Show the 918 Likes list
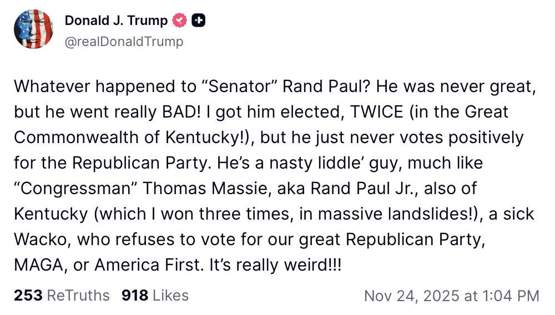The width and height of the screenshot is (555, 315). pos(155,296)
